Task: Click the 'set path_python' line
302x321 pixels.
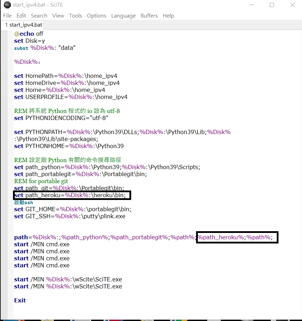Action: pyautogui.click(x=107, y=167)
